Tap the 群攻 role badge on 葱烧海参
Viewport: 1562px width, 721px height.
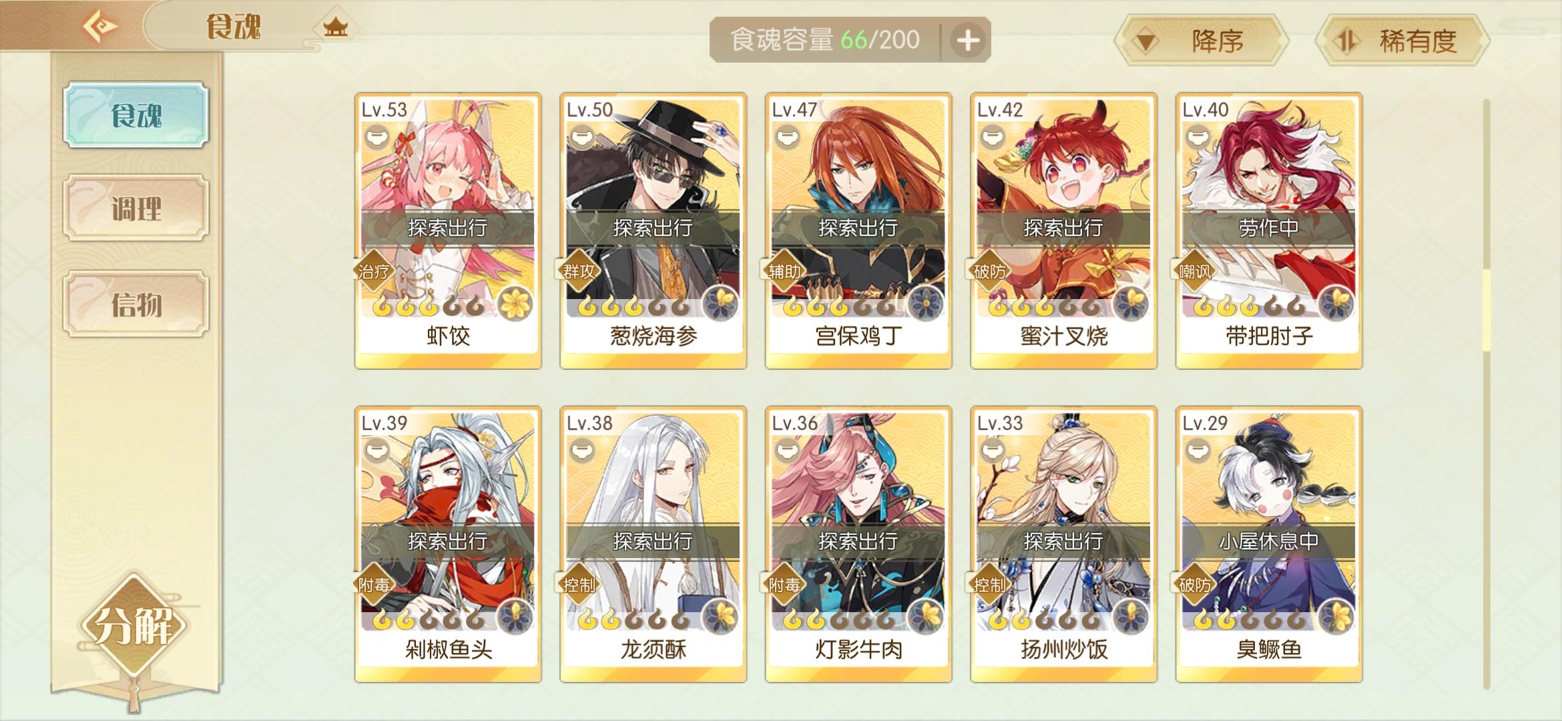coord(578,271)
